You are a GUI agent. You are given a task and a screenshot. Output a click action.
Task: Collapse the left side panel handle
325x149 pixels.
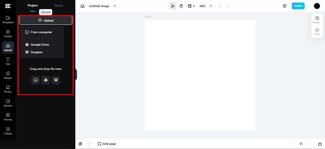(x=76, y=75)
